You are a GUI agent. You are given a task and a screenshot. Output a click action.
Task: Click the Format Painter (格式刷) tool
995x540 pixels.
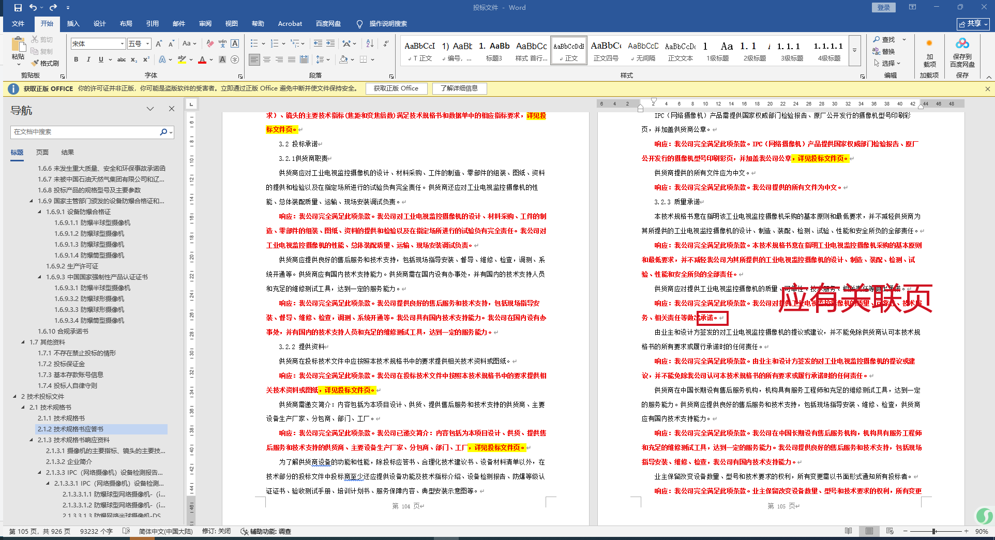click(x=45, y=63)
